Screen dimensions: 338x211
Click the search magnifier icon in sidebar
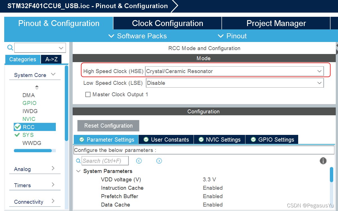click(x=10, y=48)
